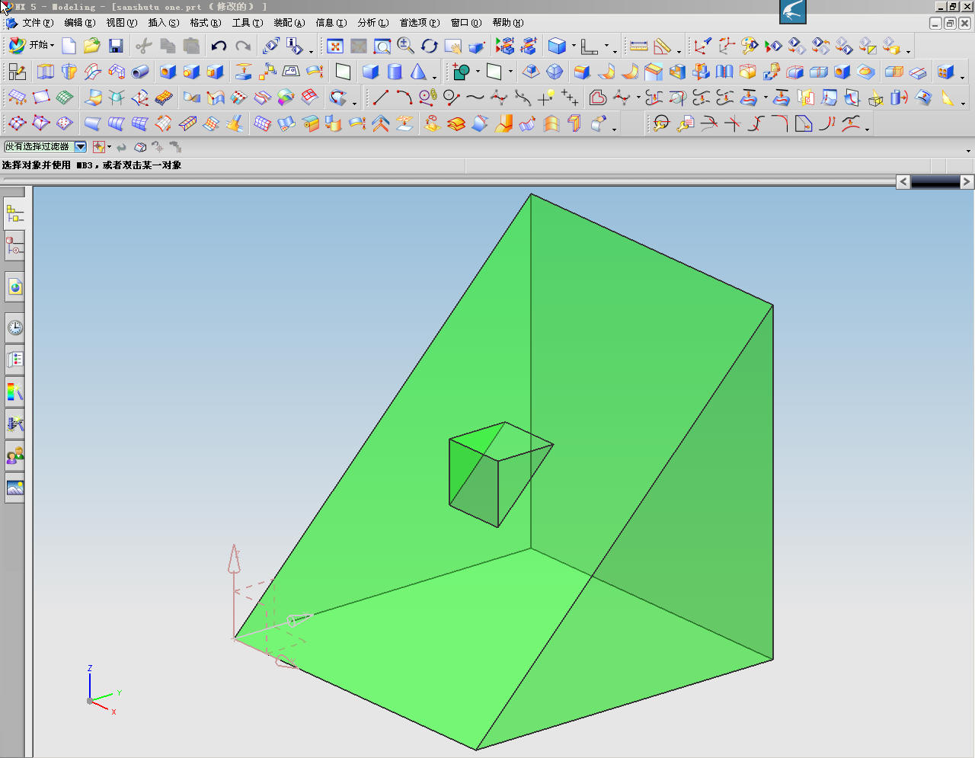Click the Measure Distance ruler icon
975x758 pixels.
[x=638, y=46]
